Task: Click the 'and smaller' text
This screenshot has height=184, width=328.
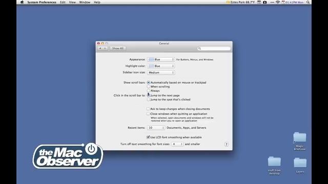Action: (193, 144)
